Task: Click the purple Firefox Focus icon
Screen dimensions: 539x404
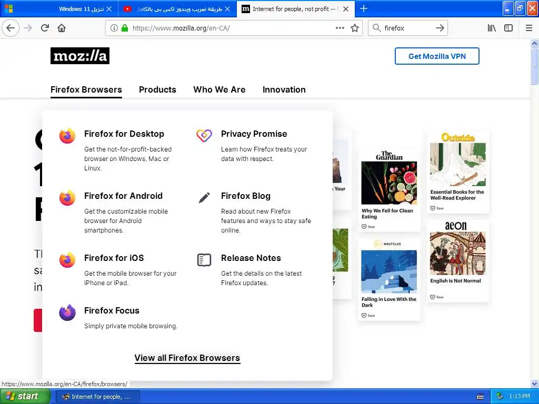Action: click(67, 312)
